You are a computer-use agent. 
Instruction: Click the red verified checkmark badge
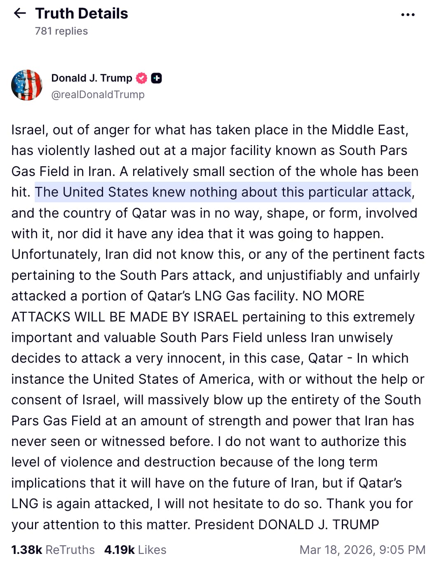point(141,78)
